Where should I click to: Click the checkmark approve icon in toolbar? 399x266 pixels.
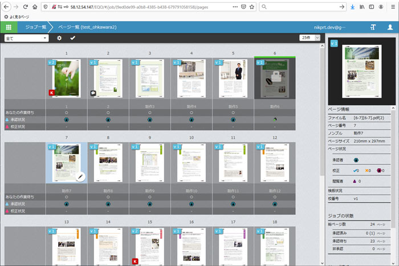pyautogui.click(x=72, y=38)
